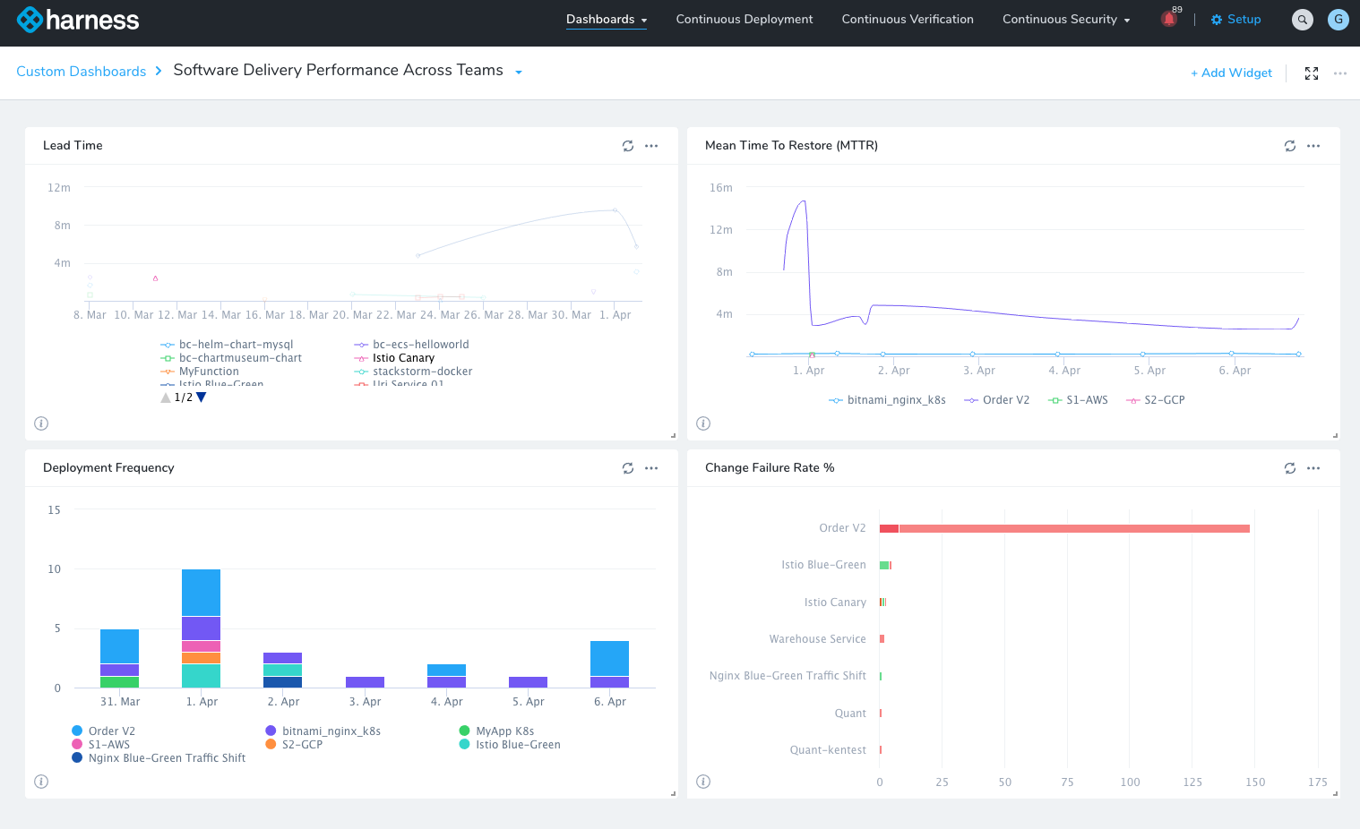Open the user avatar G icon
1360x829 pixels.
pos(1338,20)
